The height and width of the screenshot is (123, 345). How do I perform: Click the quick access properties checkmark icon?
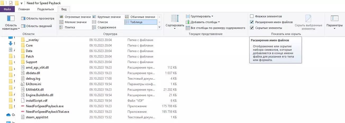(11, 3)
